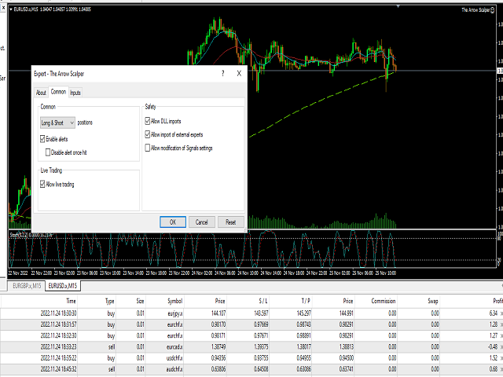
Task: Click the Stoch indicator label in subwindow
Action: pyautogui.click(x=31, y=235)
